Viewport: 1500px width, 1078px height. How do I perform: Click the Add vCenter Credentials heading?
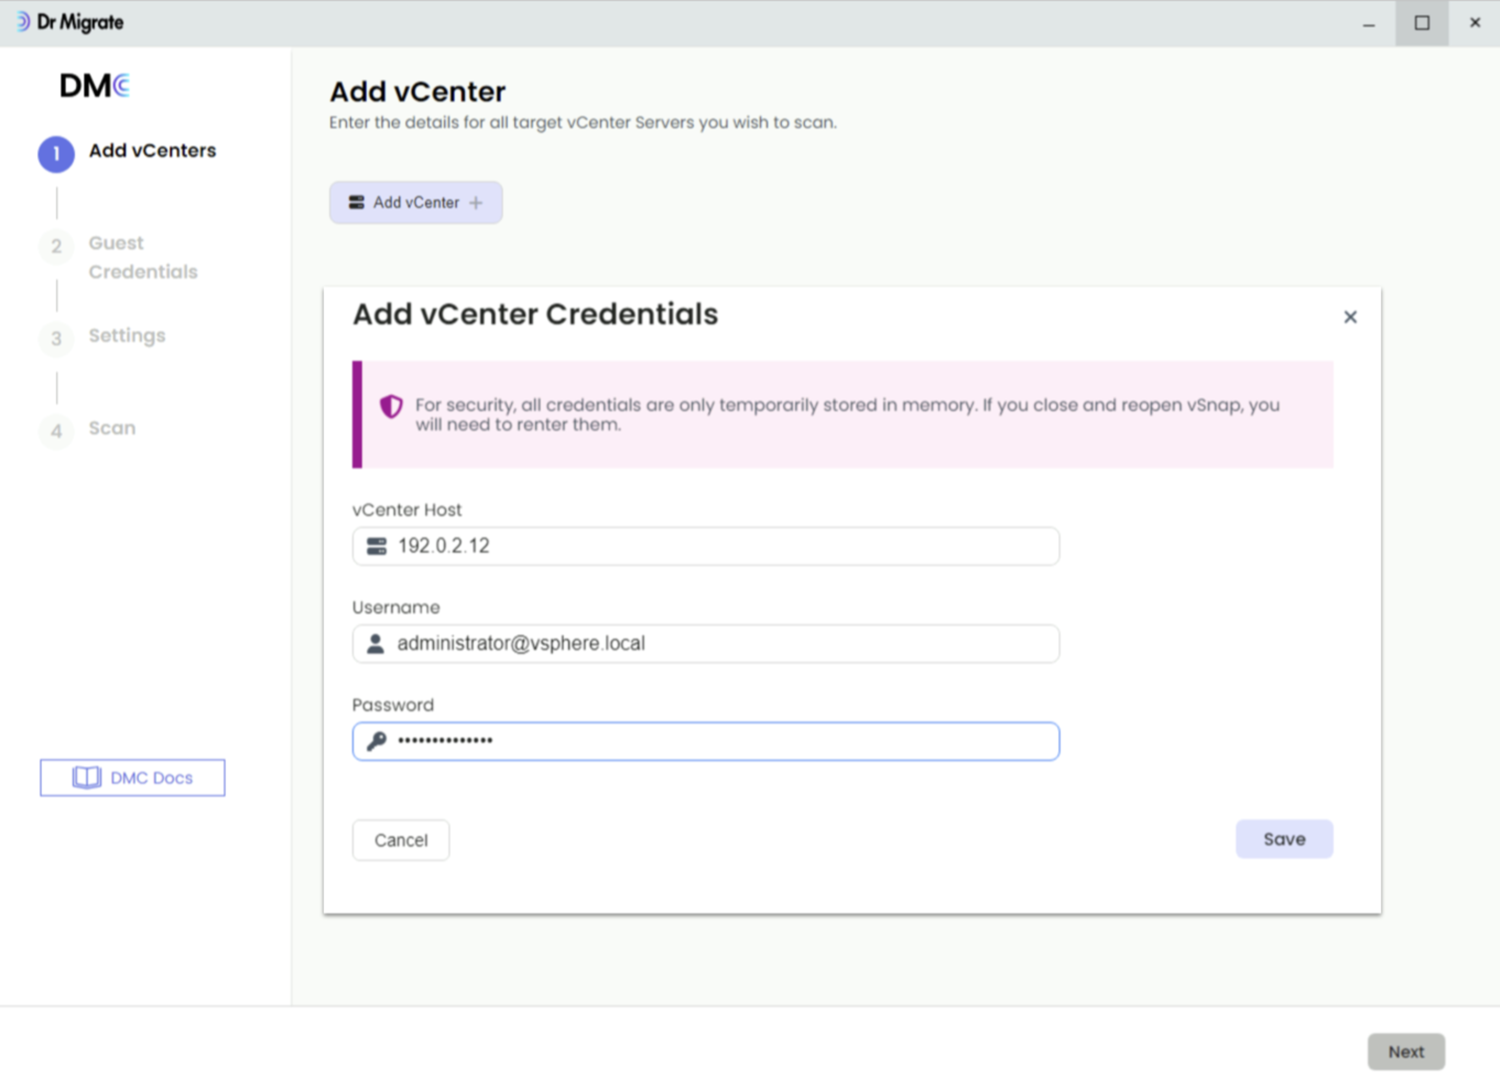pos(535,314)
